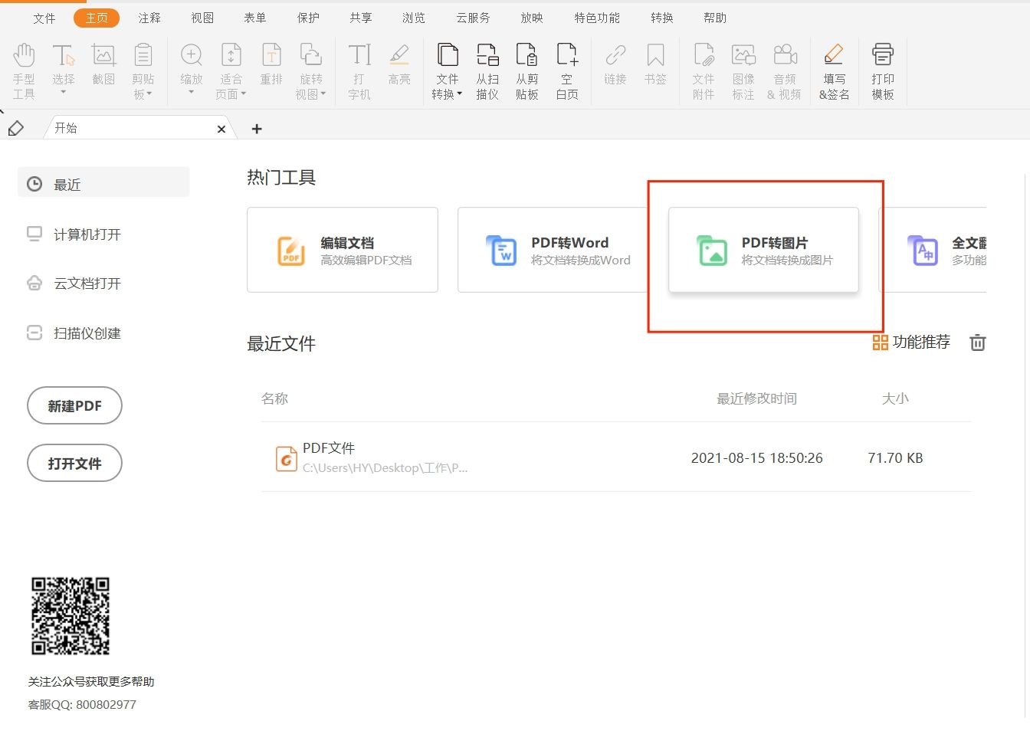Open the 剪贴板 clipboard tool
Viewport: 1030px width, 731px height.
click(143, 69)
